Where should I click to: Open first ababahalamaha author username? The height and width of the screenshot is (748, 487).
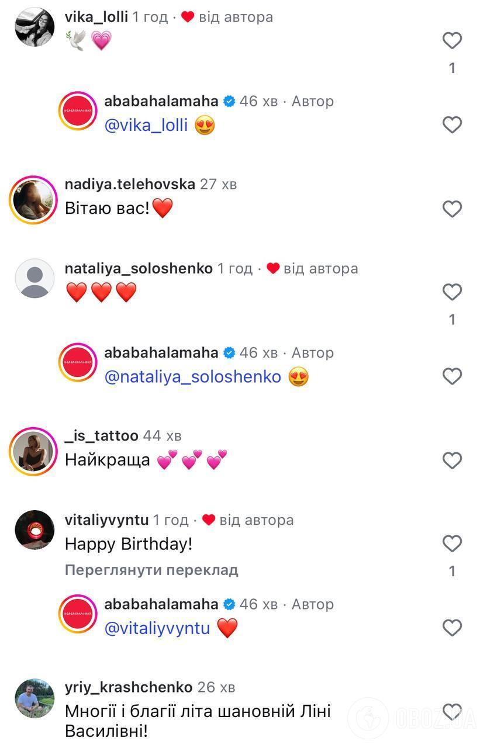pos(161,101)
